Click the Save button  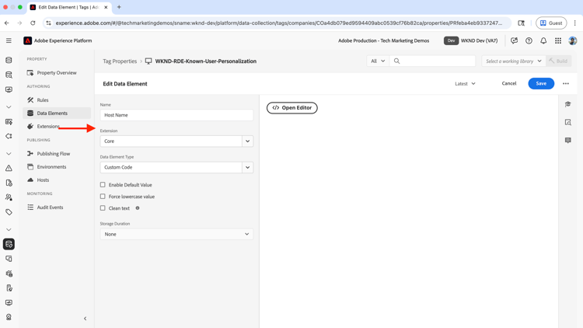[541, 84]
